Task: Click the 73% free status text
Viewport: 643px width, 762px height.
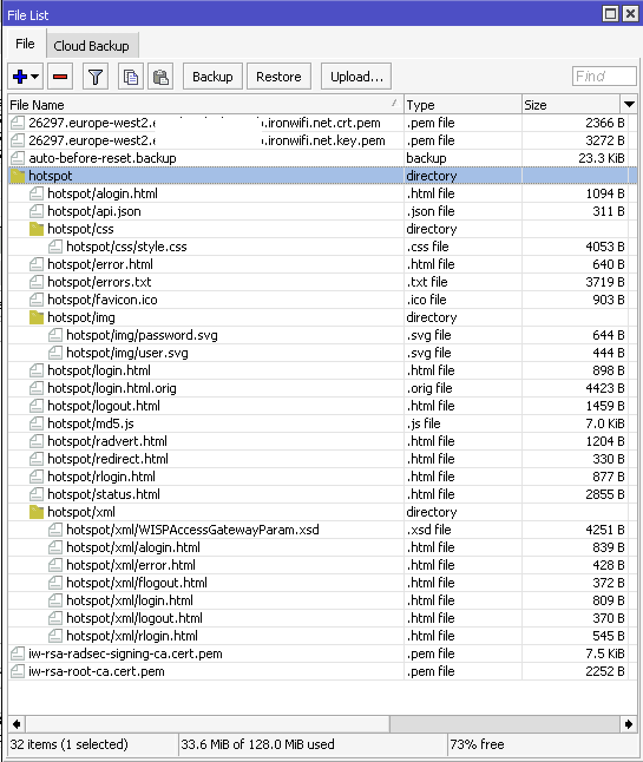Action: point(477,744)
